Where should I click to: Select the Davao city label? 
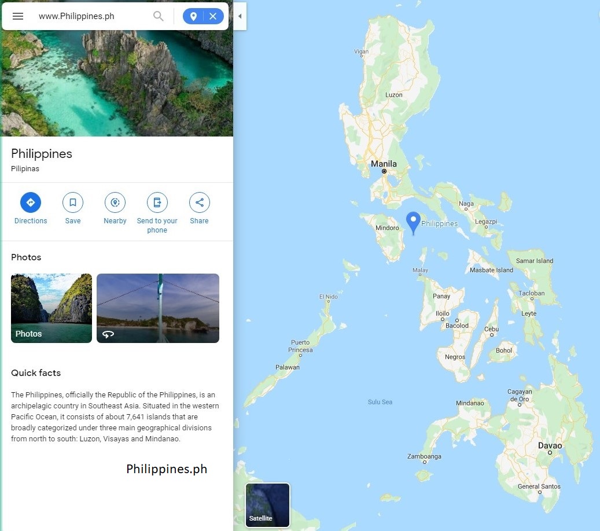click(550, 446)
